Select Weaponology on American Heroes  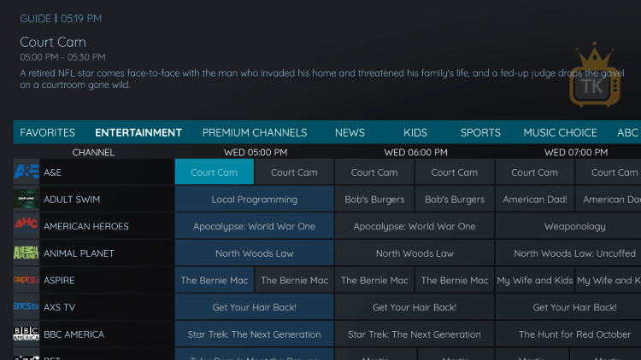point(574,226)
